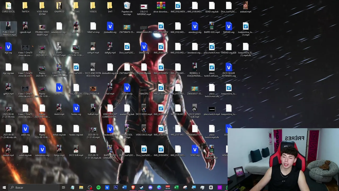Select the dasdasdc.veg project file
Image resolution: width=339 pixels, height=191 pixels.
110,130
